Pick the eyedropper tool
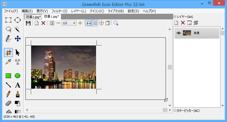Image resolution: width=227 pixels, height=122 pixels. pyautogui.click(x=8, y=62)
